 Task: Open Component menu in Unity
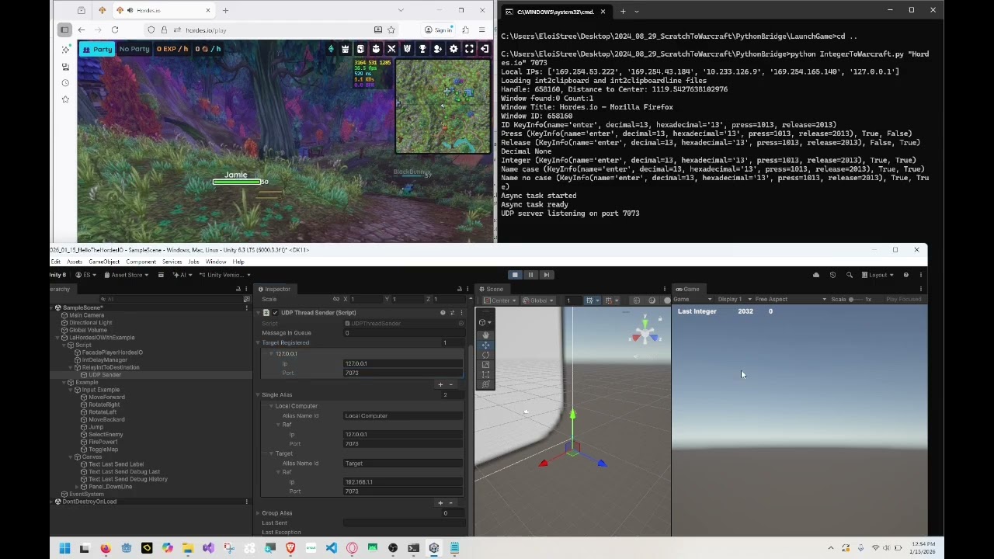pyautogui.click(x=141, y=262)
